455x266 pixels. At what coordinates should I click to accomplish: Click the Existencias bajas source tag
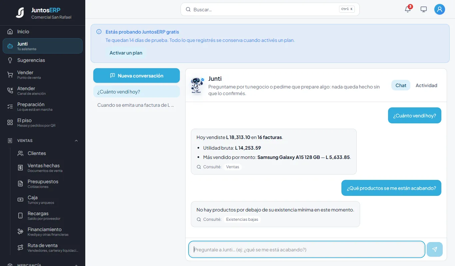pyautogui.click(x=242, y=219)
